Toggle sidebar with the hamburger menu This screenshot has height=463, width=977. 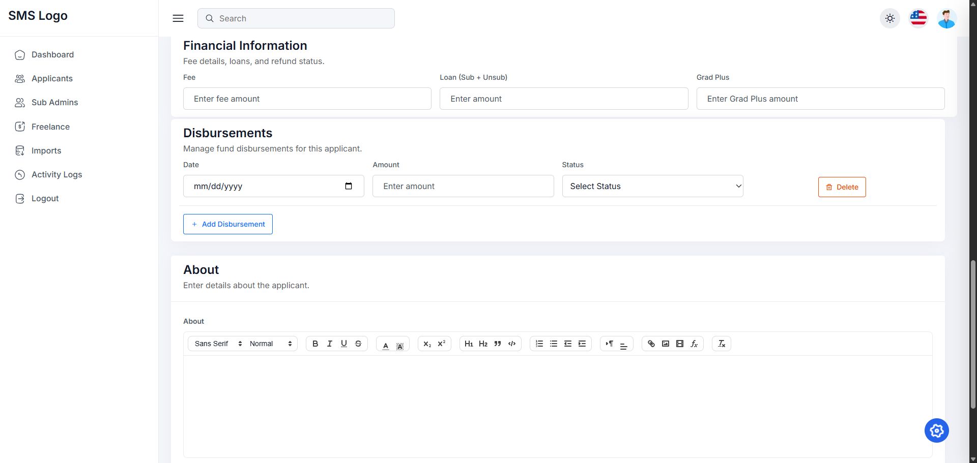tap(178, 18)
